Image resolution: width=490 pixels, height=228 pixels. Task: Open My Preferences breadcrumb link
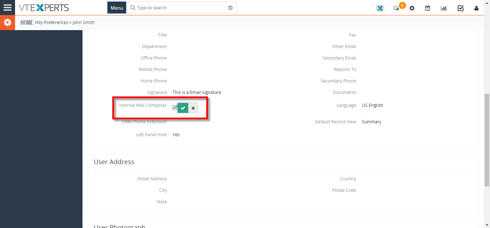[52, 22]
